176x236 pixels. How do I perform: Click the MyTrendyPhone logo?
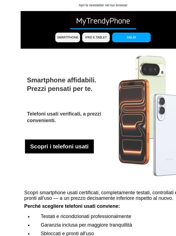click(x=103, y=21)
